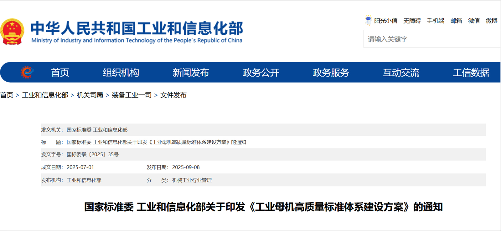Click the 阳光小信 link
Screen dimensions: 501x231
point(386,21)
